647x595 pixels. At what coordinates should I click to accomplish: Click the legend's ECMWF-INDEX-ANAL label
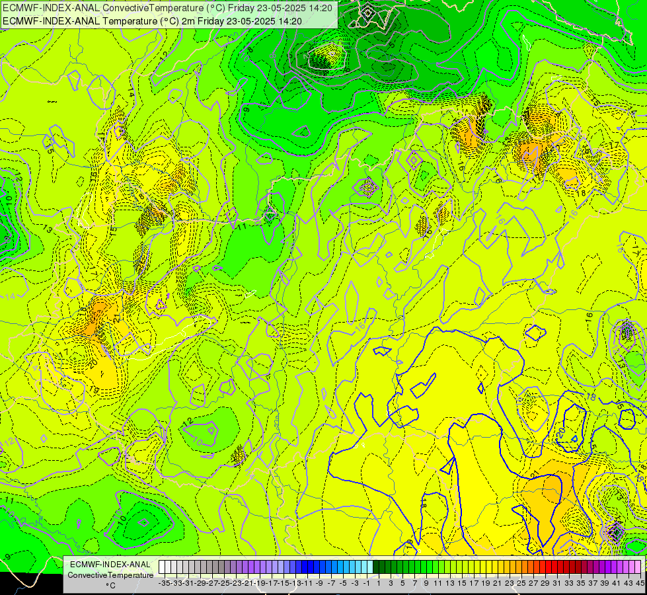click(x=110, y=565)
